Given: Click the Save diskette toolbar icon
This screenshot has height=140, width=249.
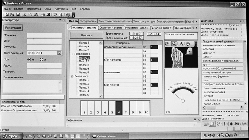Looking at the screenshot, I should tap(18, 14).
